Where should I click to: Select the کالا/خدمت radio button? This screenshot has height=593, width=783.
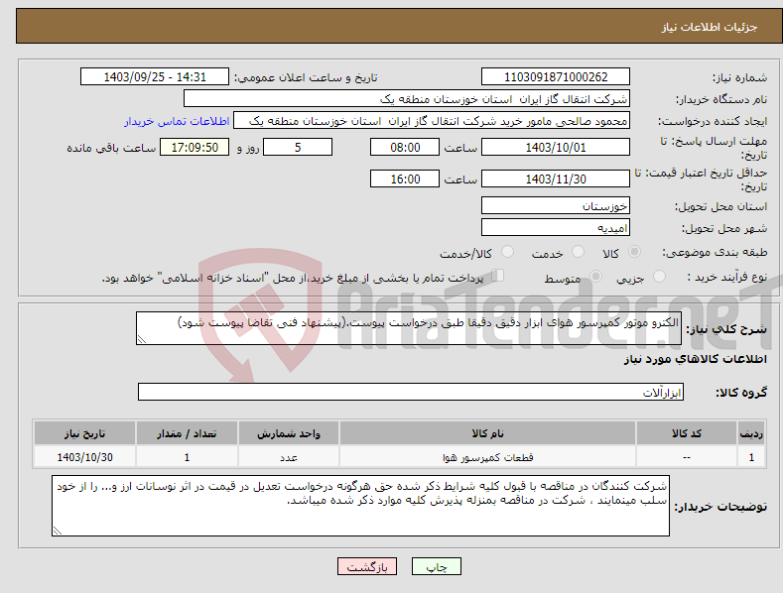(507, 252)
